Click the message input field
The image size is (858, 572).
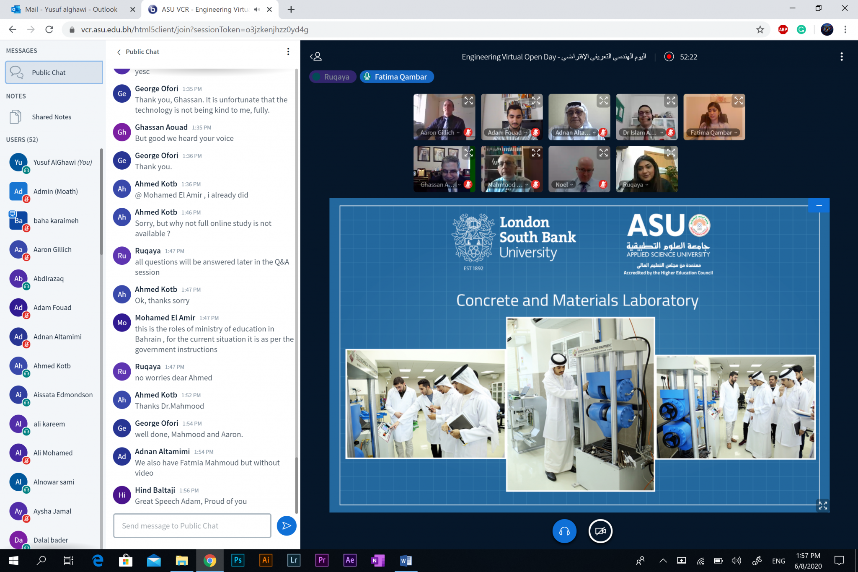coord(192,525)
